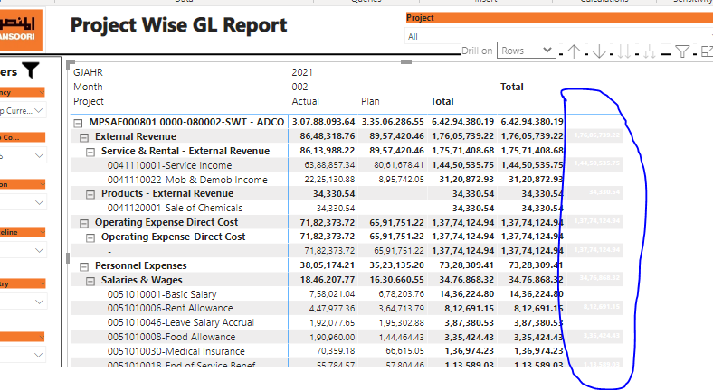The width and height of the screenshot is (713, 390).
Task: Click the Project Wise GL Report title
Action: pos(179,25)
